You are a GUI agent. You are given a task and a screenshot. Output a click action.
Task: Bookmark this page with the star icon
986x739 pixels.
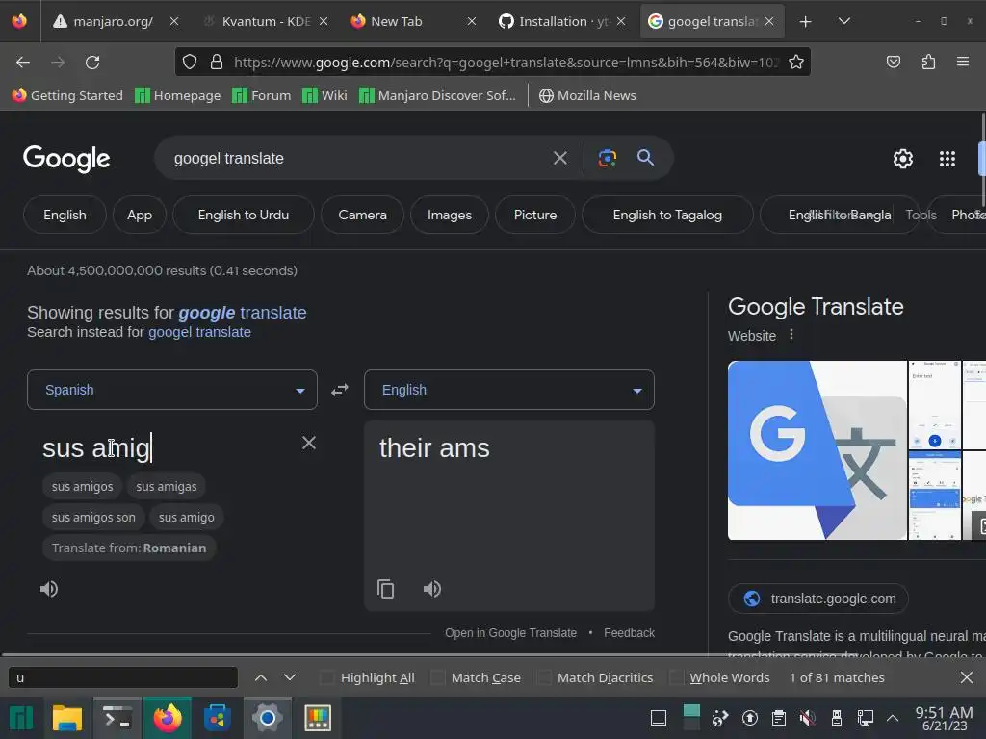tap(796, 62)
